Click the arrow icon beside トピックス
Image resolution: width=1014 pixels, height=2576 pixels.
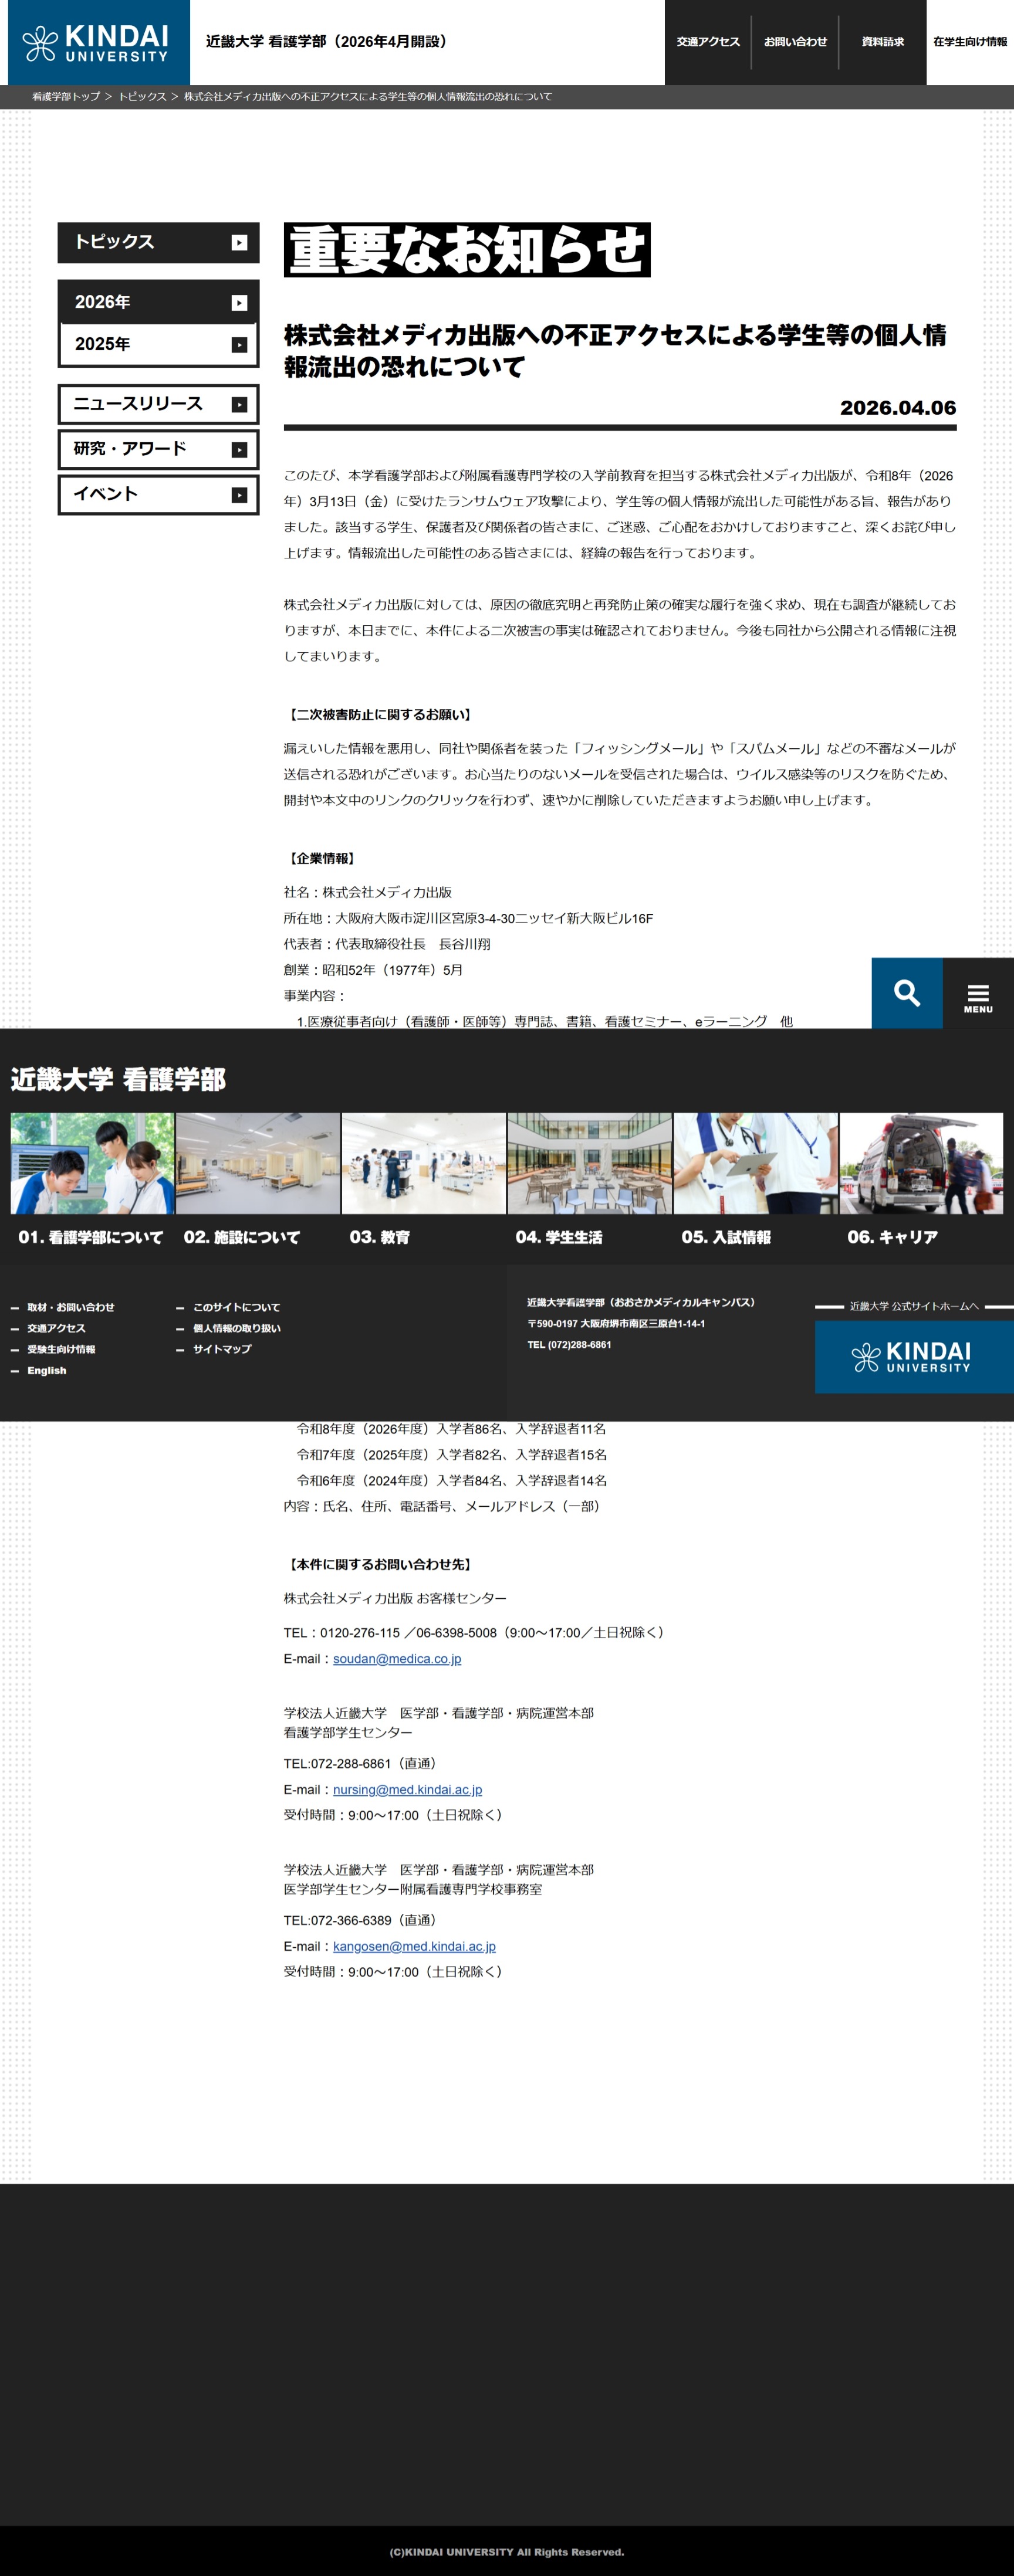click(239, 243)
